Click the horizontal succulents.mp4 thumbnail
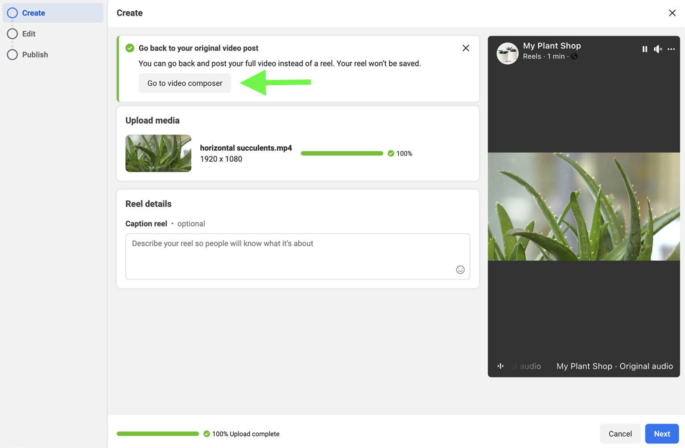Screen dimensions: 685x448 click(x=158, y=153)
